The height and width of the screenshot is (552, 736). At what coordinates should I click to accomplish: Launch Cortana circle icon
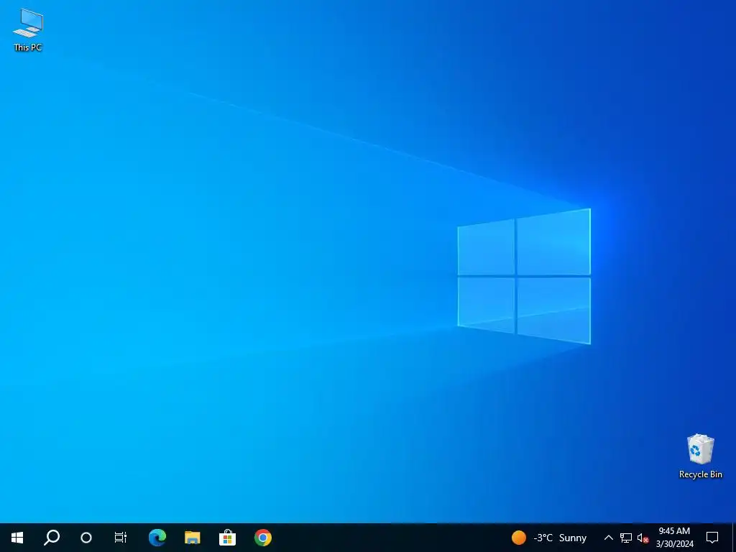[86, 538]
